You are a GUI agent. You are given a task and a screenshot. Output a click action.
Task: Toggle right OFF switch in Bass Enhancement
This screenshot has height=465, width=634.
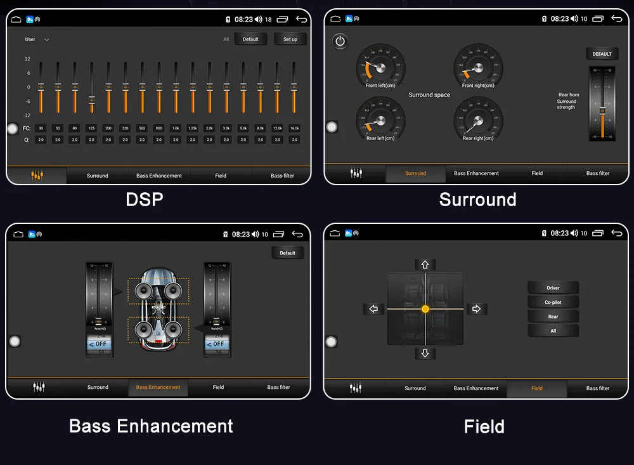(217, 344)
